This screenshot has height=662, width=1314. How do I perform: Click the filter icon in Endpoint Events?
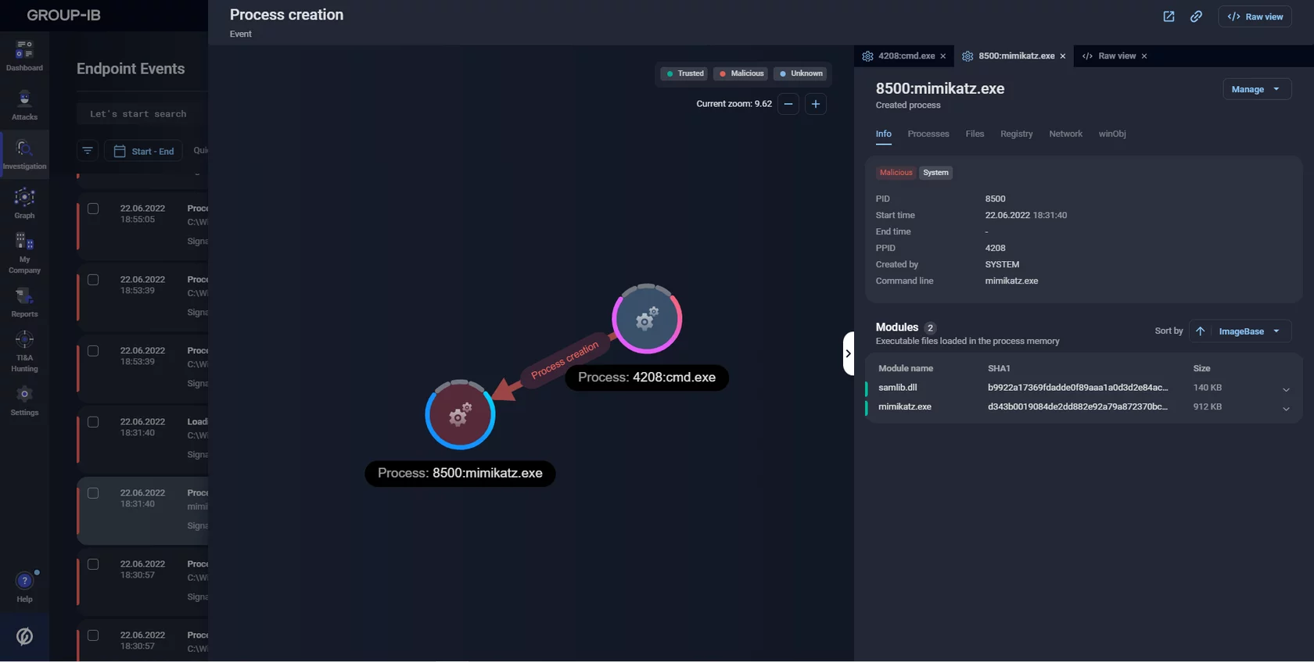[x=88, y=151]
